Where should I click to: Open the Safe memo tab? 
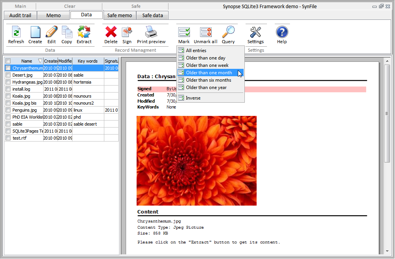[120, 16]
